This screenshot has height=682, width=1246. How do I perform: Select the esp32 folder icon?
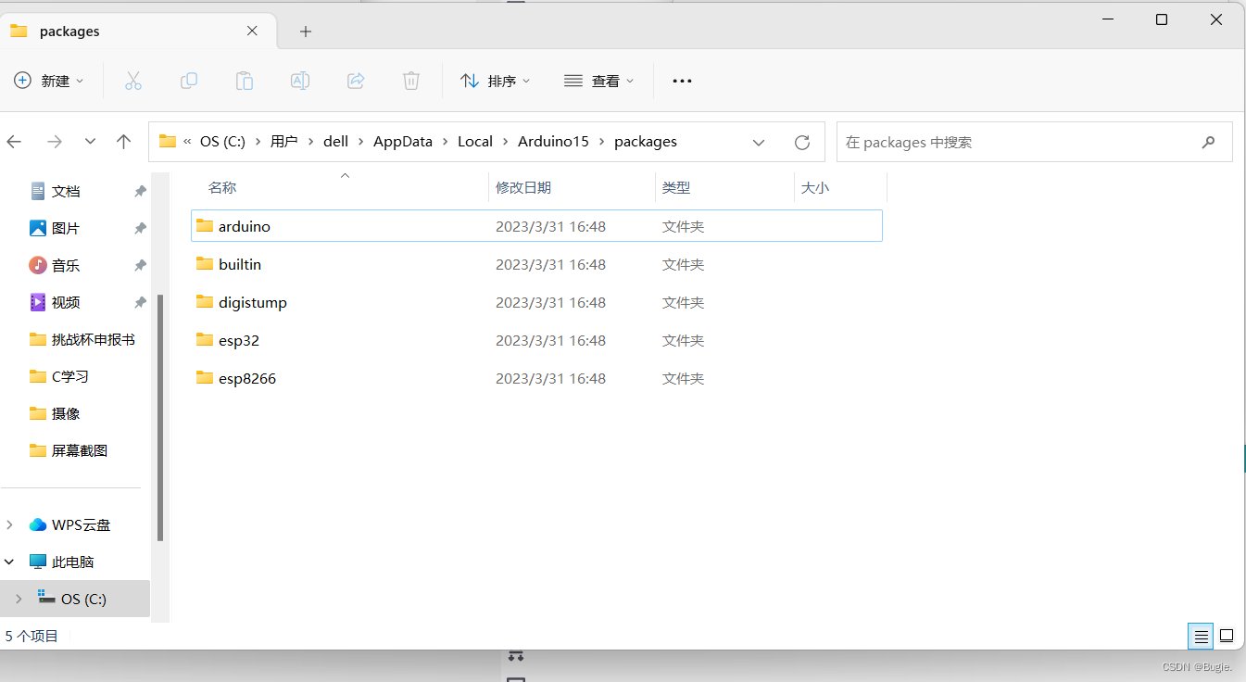coord(205,339)
